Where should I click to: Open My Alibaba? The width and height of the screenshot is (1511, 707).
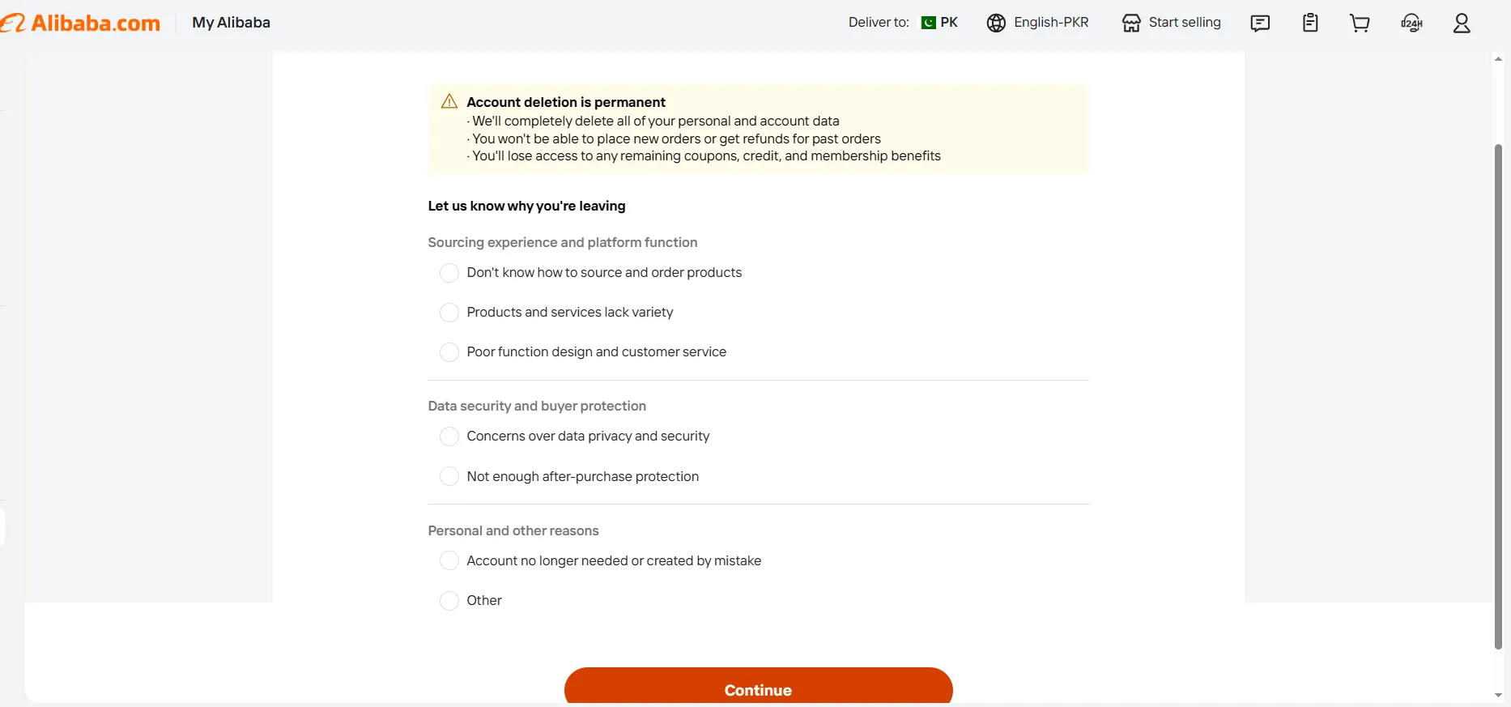coord(230,23)
